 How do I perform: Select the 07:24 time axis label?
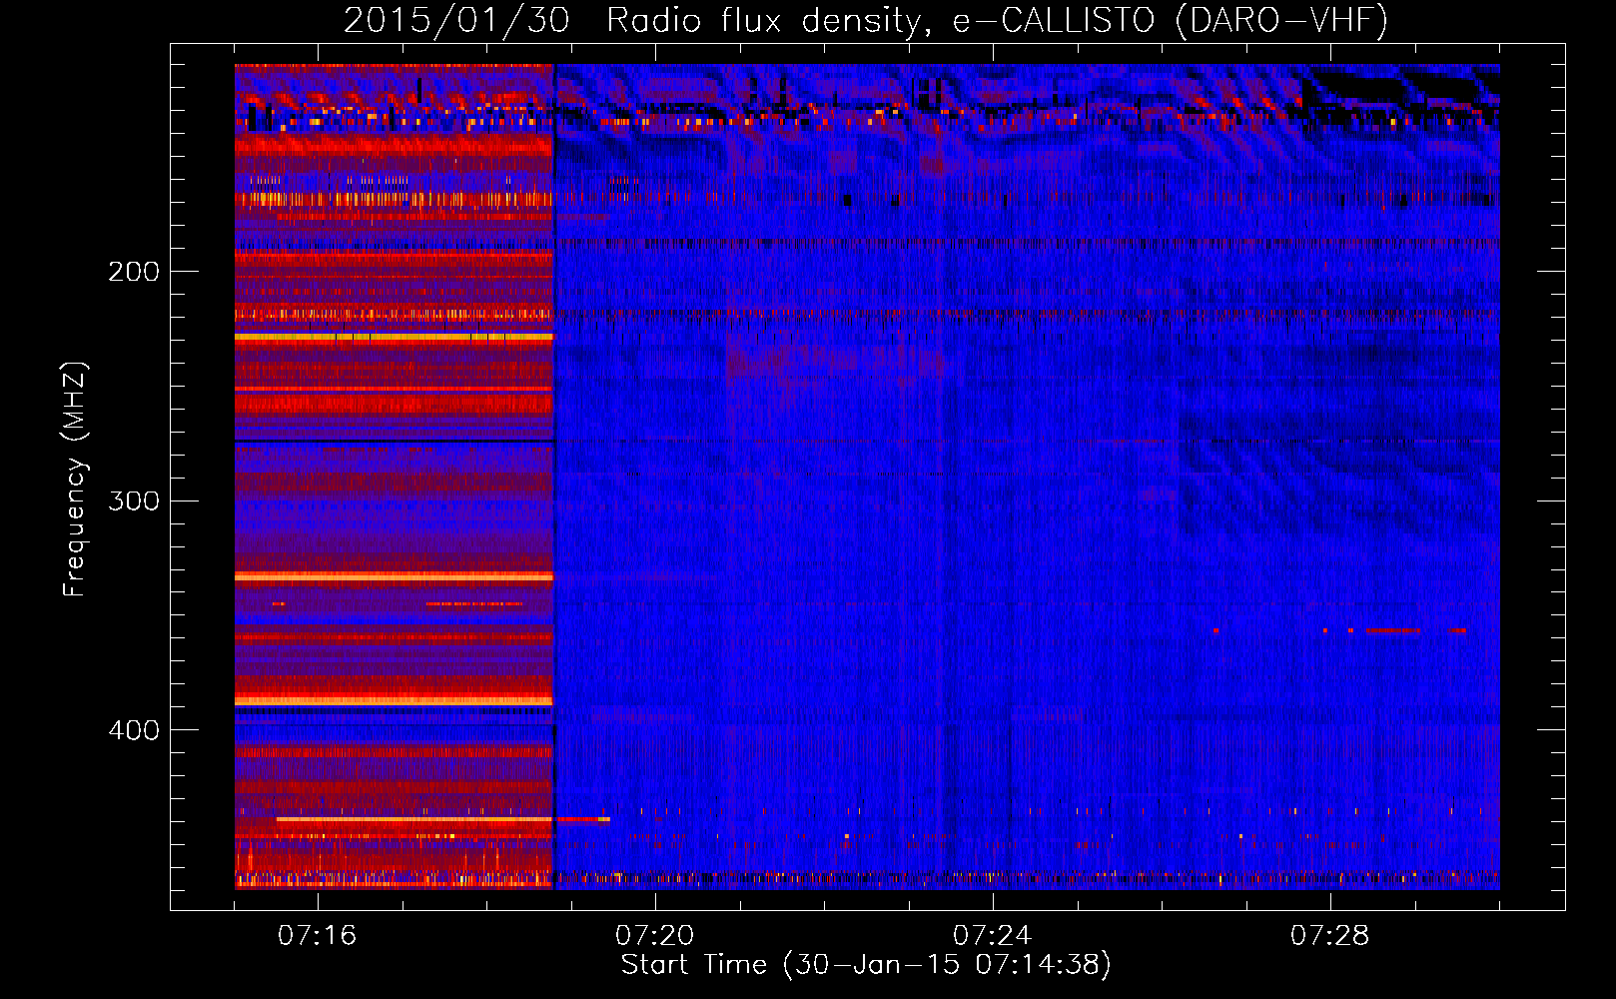(993, 936)
